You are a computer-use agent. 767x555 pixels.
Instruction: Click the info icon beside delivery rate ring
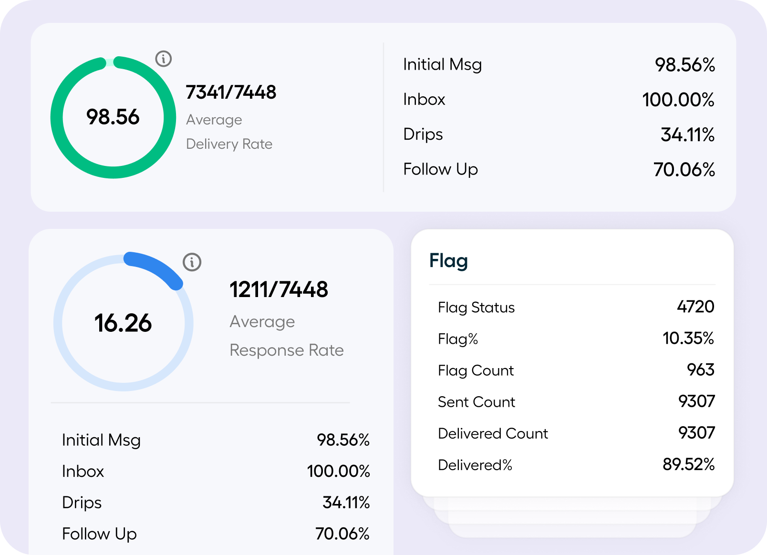pyautogui.click(x=164, y=59)
